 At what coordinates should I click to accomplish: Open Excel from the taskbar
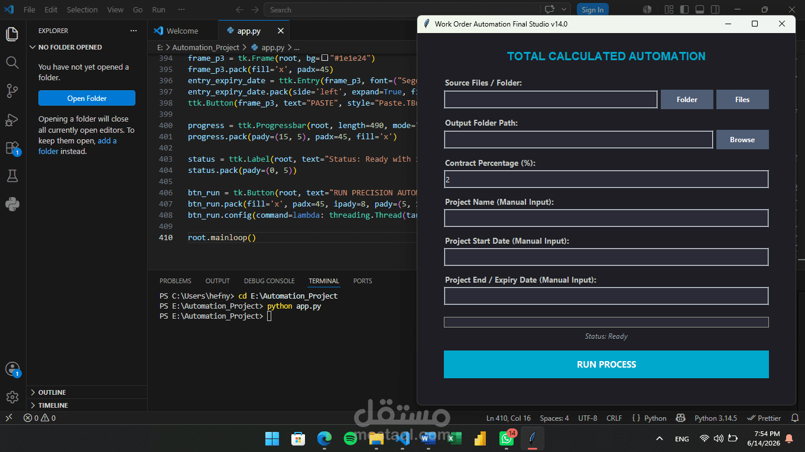click(454, 438)
